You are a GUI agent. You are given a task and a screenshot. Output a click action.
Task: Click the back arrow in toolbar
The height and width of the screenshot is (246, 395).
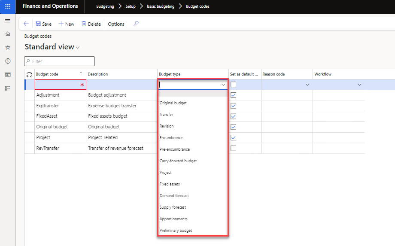point(26,24)
